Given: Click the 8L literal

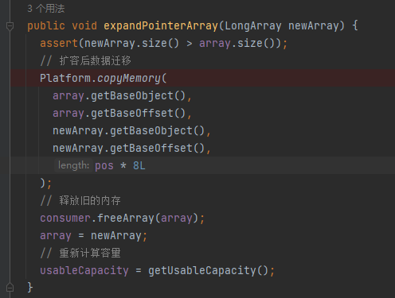Looking at the screenshot, I should click(x=139, y=165).
